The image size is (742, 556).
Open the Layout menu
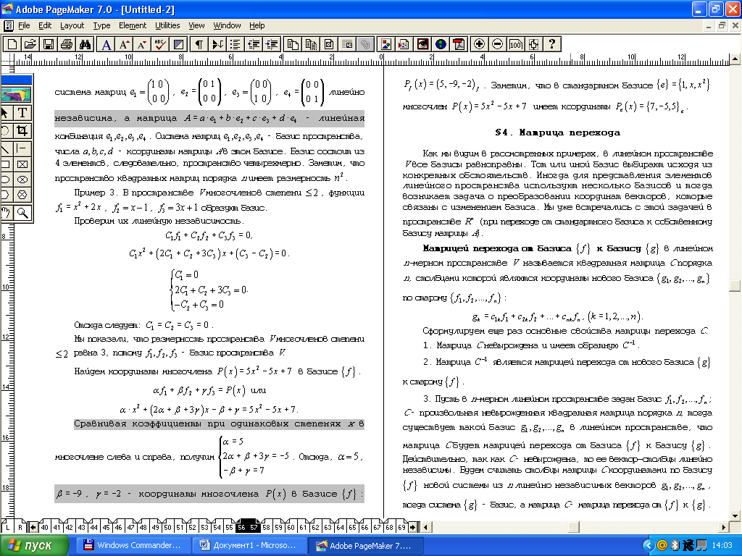click(72, 25)
